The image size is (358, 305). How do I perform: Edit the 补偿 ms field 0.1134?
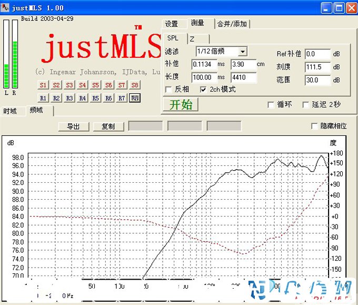point(204,64)
